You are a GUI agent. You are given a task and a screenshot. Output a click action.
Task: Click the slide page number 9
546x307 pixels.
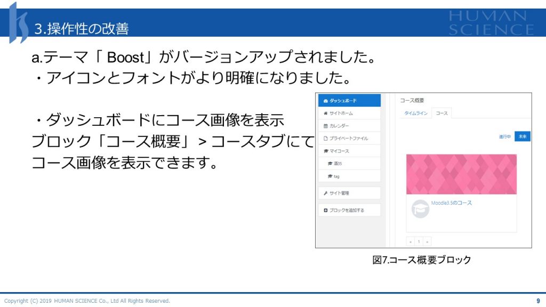coord(539,301)
